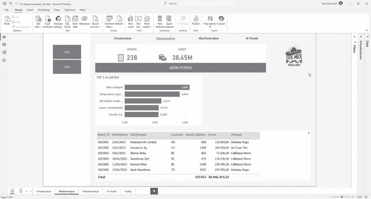Select the mobile layout icon
Viewport: 371px width, 199px height.
[x=21, y=191]
